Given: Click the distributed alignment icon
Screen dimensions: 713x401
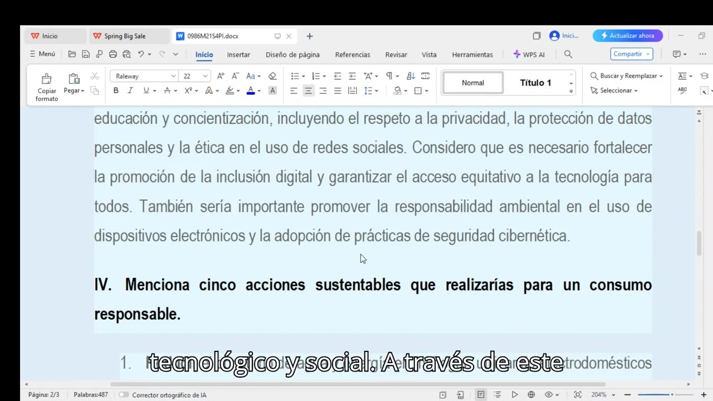Looking at the screenshot, I should coord(352,90).
